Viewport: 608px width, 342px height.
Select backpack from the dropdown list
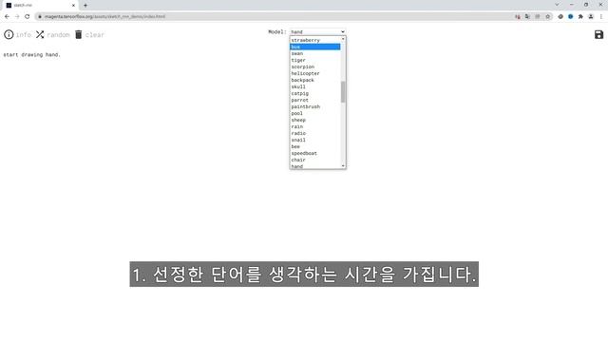(x=315, y=80)
